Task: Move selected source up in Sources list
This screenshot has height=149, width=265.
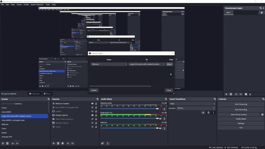Action: (x=68, y=144)
